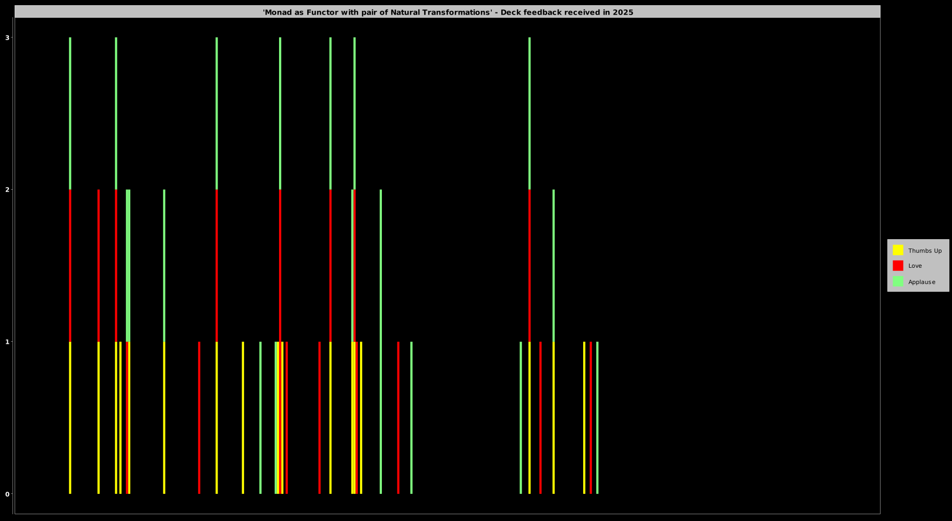Click the y-axis tick label 0
The width and height of the screenshot is (952, 521).
(x=7, y=494)
